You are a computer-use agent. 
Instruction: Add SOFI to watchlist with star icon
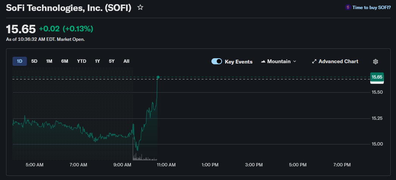140,8
